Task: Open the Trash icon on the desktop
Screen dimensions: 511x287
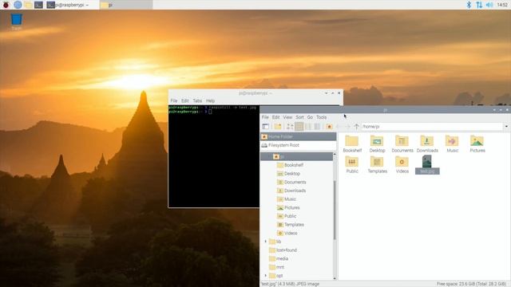Action: pyautogui.click(x=16, y=22)
